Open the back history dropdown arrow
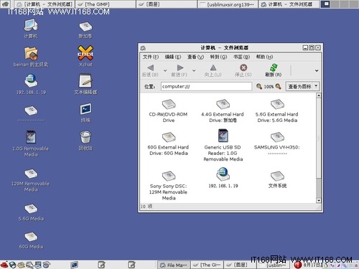Viewport: 359px width, 269px height. coord(165,71)
